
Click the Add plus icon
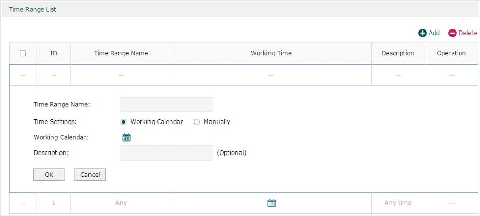click(423, 33)
